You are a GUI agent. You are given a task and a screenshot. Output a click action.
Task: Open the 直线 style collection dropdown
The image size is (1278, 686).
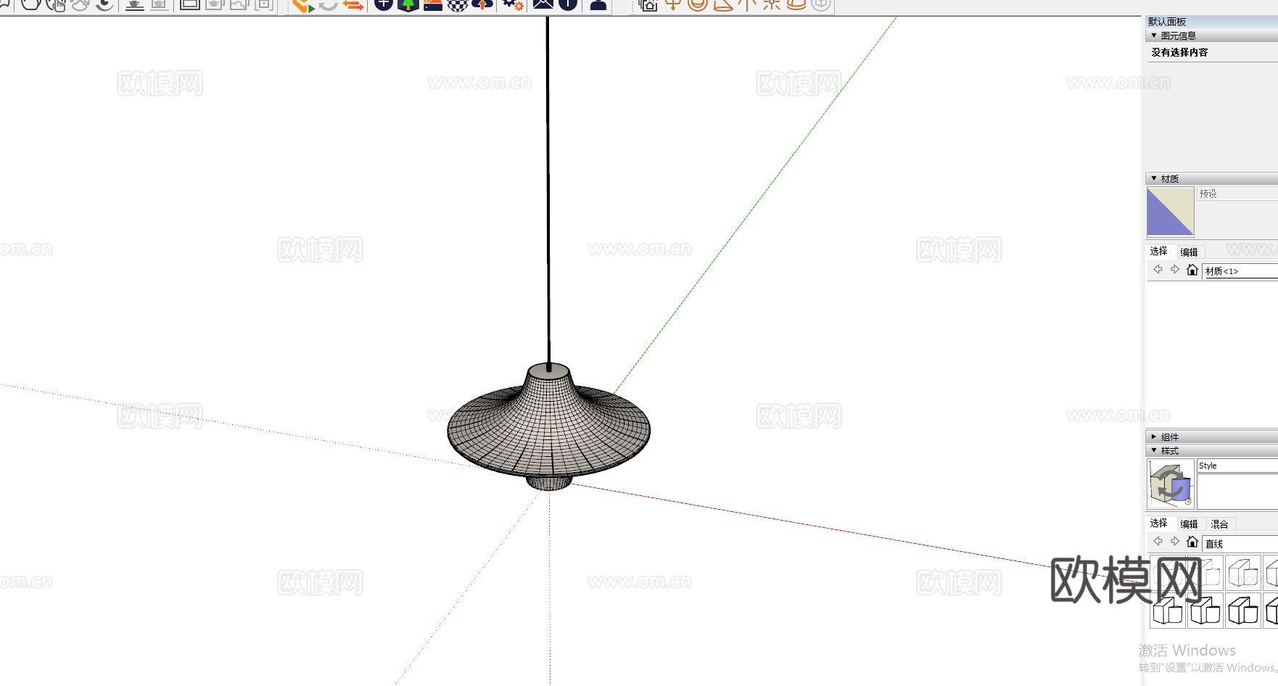1240,543
